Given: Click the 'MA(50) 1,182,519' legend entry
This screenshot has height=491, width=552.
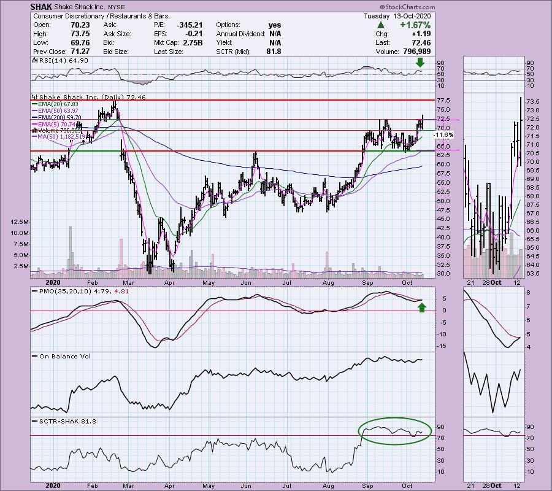Looking at the screenshot, I should pos(61,137).
